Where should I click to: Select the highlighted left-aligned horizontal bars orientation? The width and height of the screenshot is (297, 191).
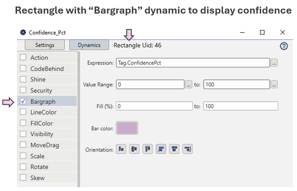click(x=161, y=149)
